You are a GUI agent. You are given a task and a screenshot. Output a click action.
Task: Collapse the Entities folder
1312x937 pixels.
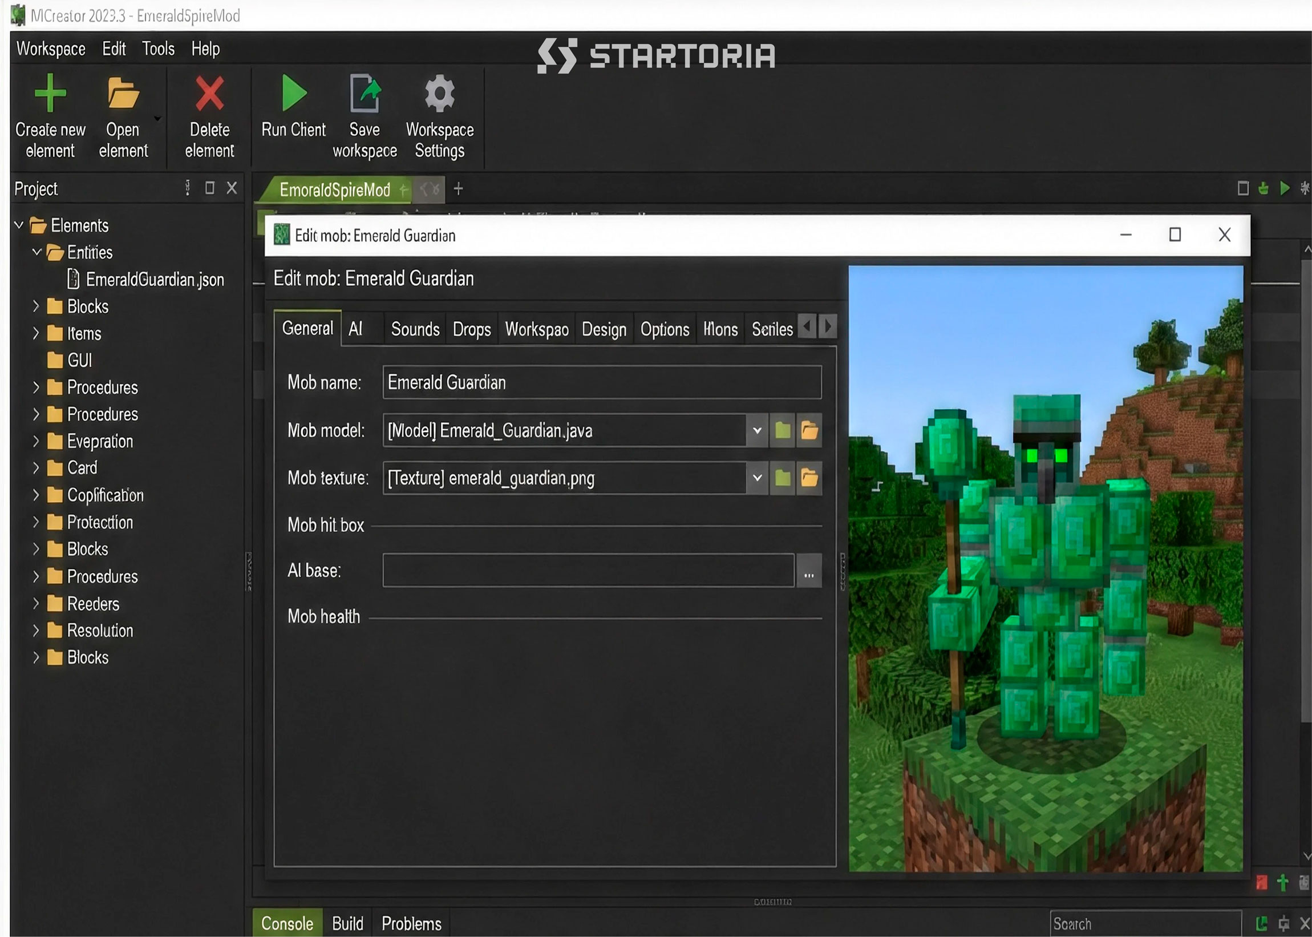(37, 252)
